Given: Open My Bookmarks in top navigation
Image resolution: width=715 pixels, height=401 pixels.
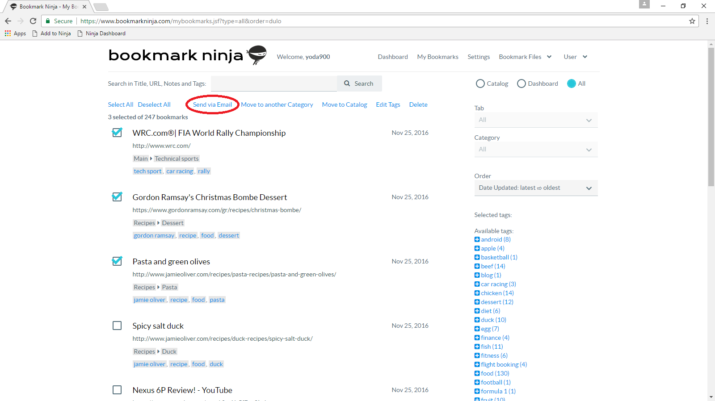Looking at the screenshot, I should click(x=437, y=57).
